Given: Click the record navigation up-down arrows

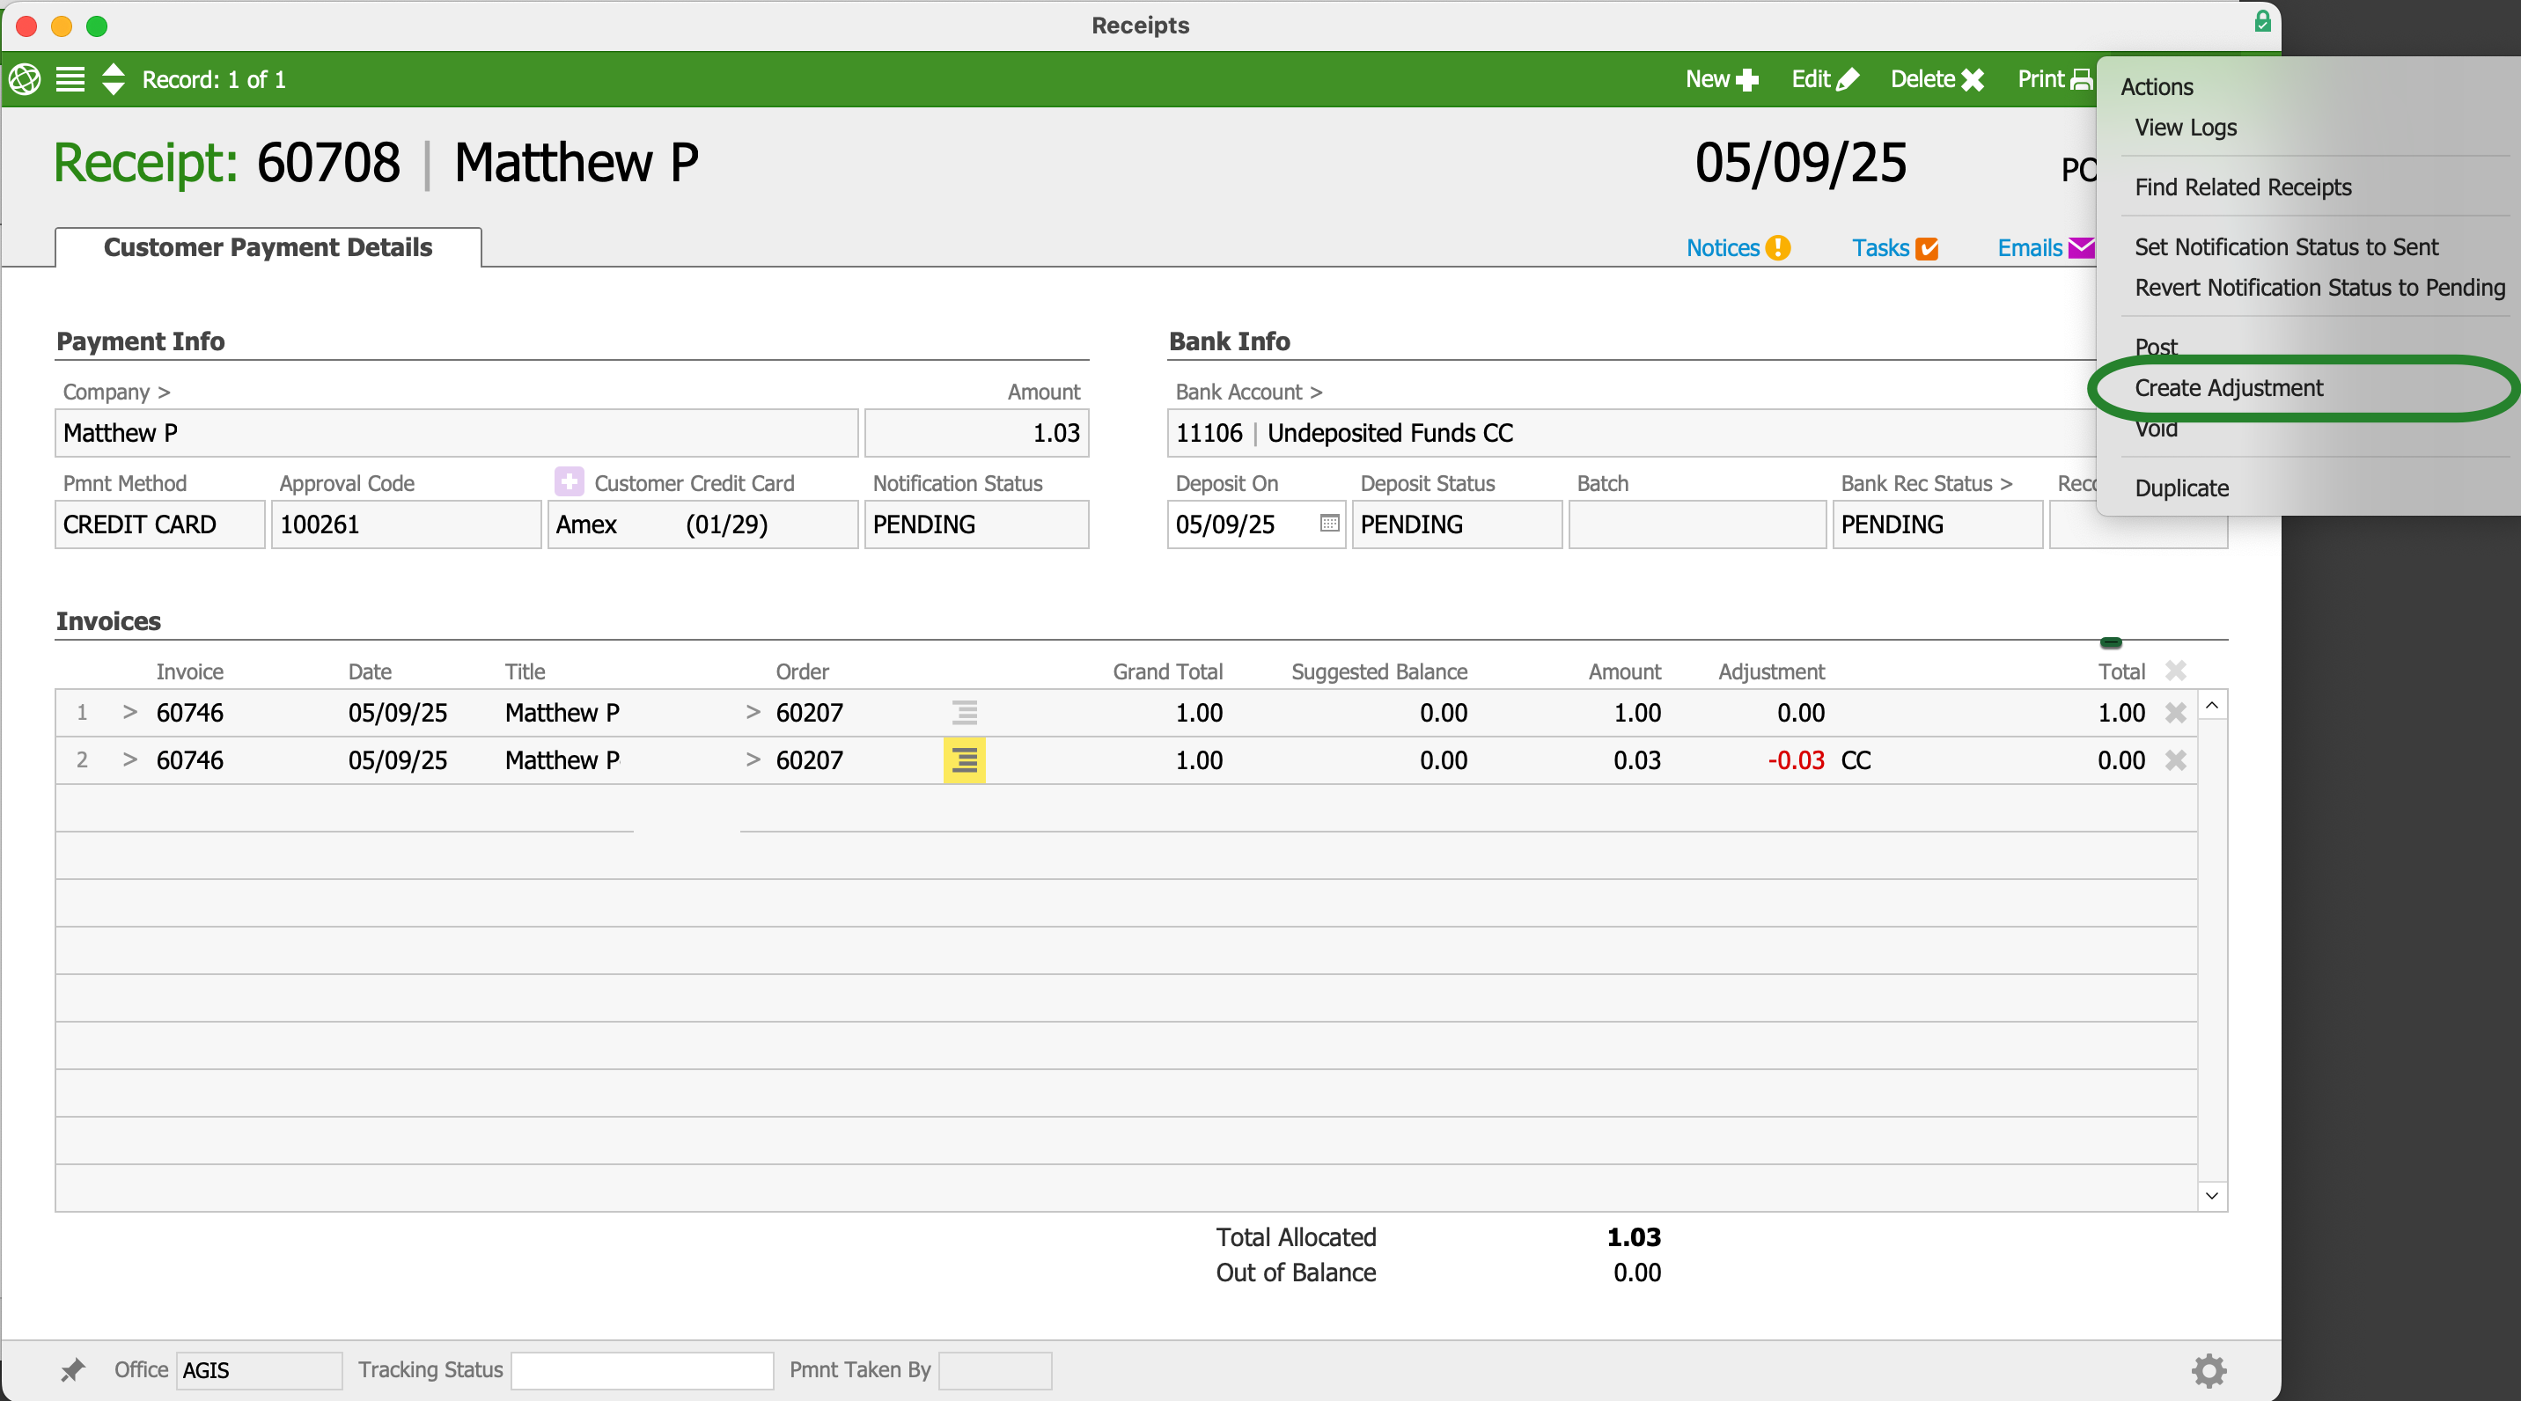Looking at the screenshot, I should [114, 79].
